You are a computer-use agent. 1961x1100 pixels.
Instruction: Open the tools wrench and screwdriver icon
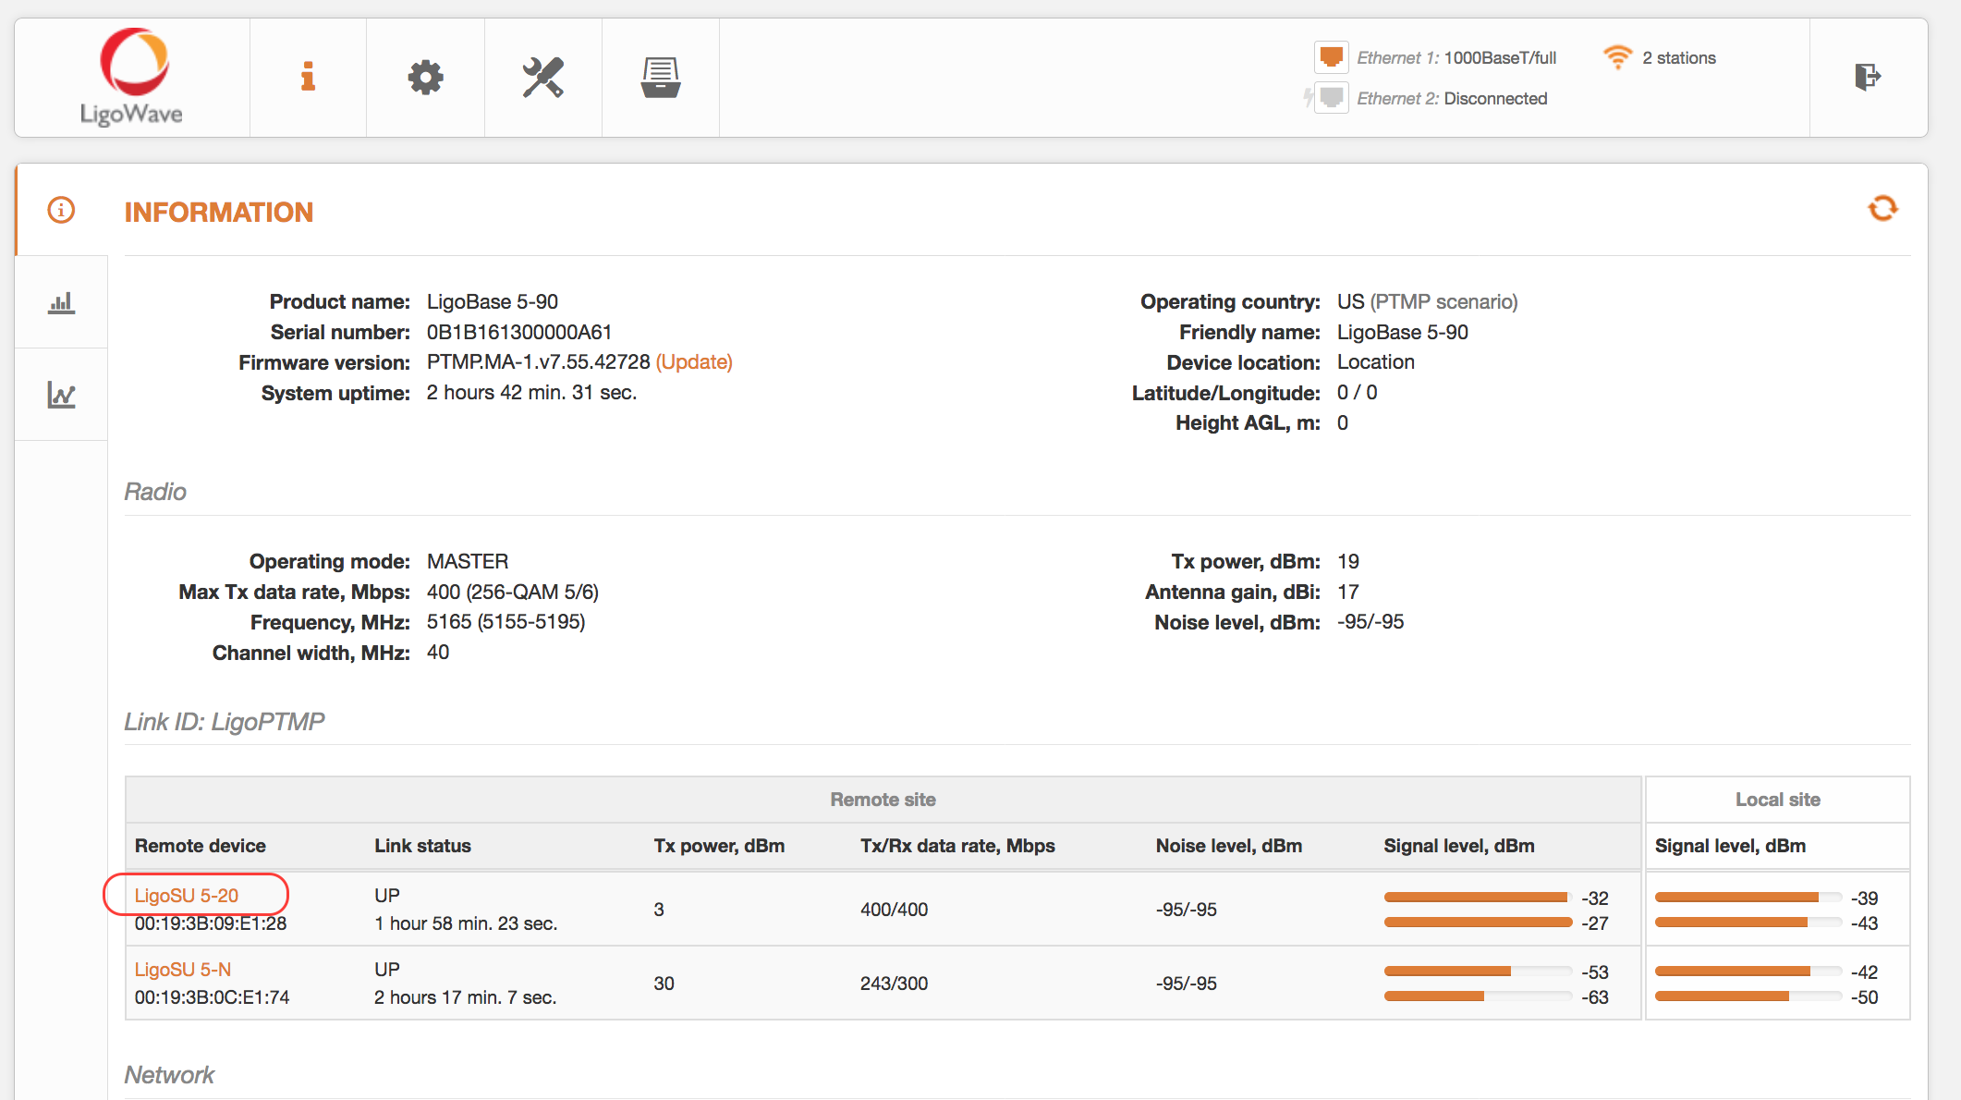pos(542,78)
